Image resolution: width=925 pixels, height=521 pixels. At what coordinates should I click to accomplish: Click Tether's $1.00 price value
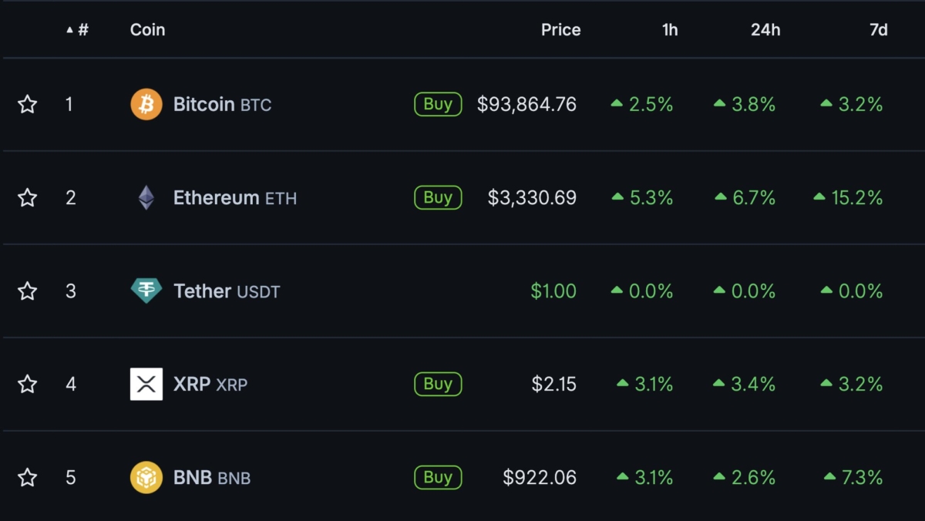coord(553,291)
